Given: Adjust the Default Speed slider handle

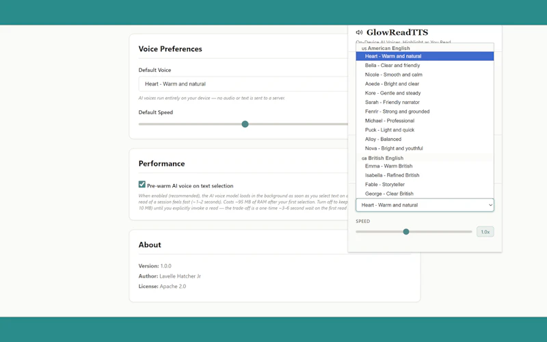Looking at the screenshot, I should point(245,124).
